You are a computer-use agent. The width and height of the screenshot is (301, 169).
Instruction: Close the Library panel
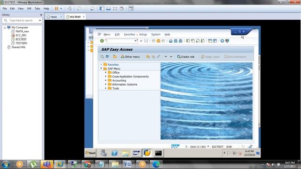pos(41,15)
